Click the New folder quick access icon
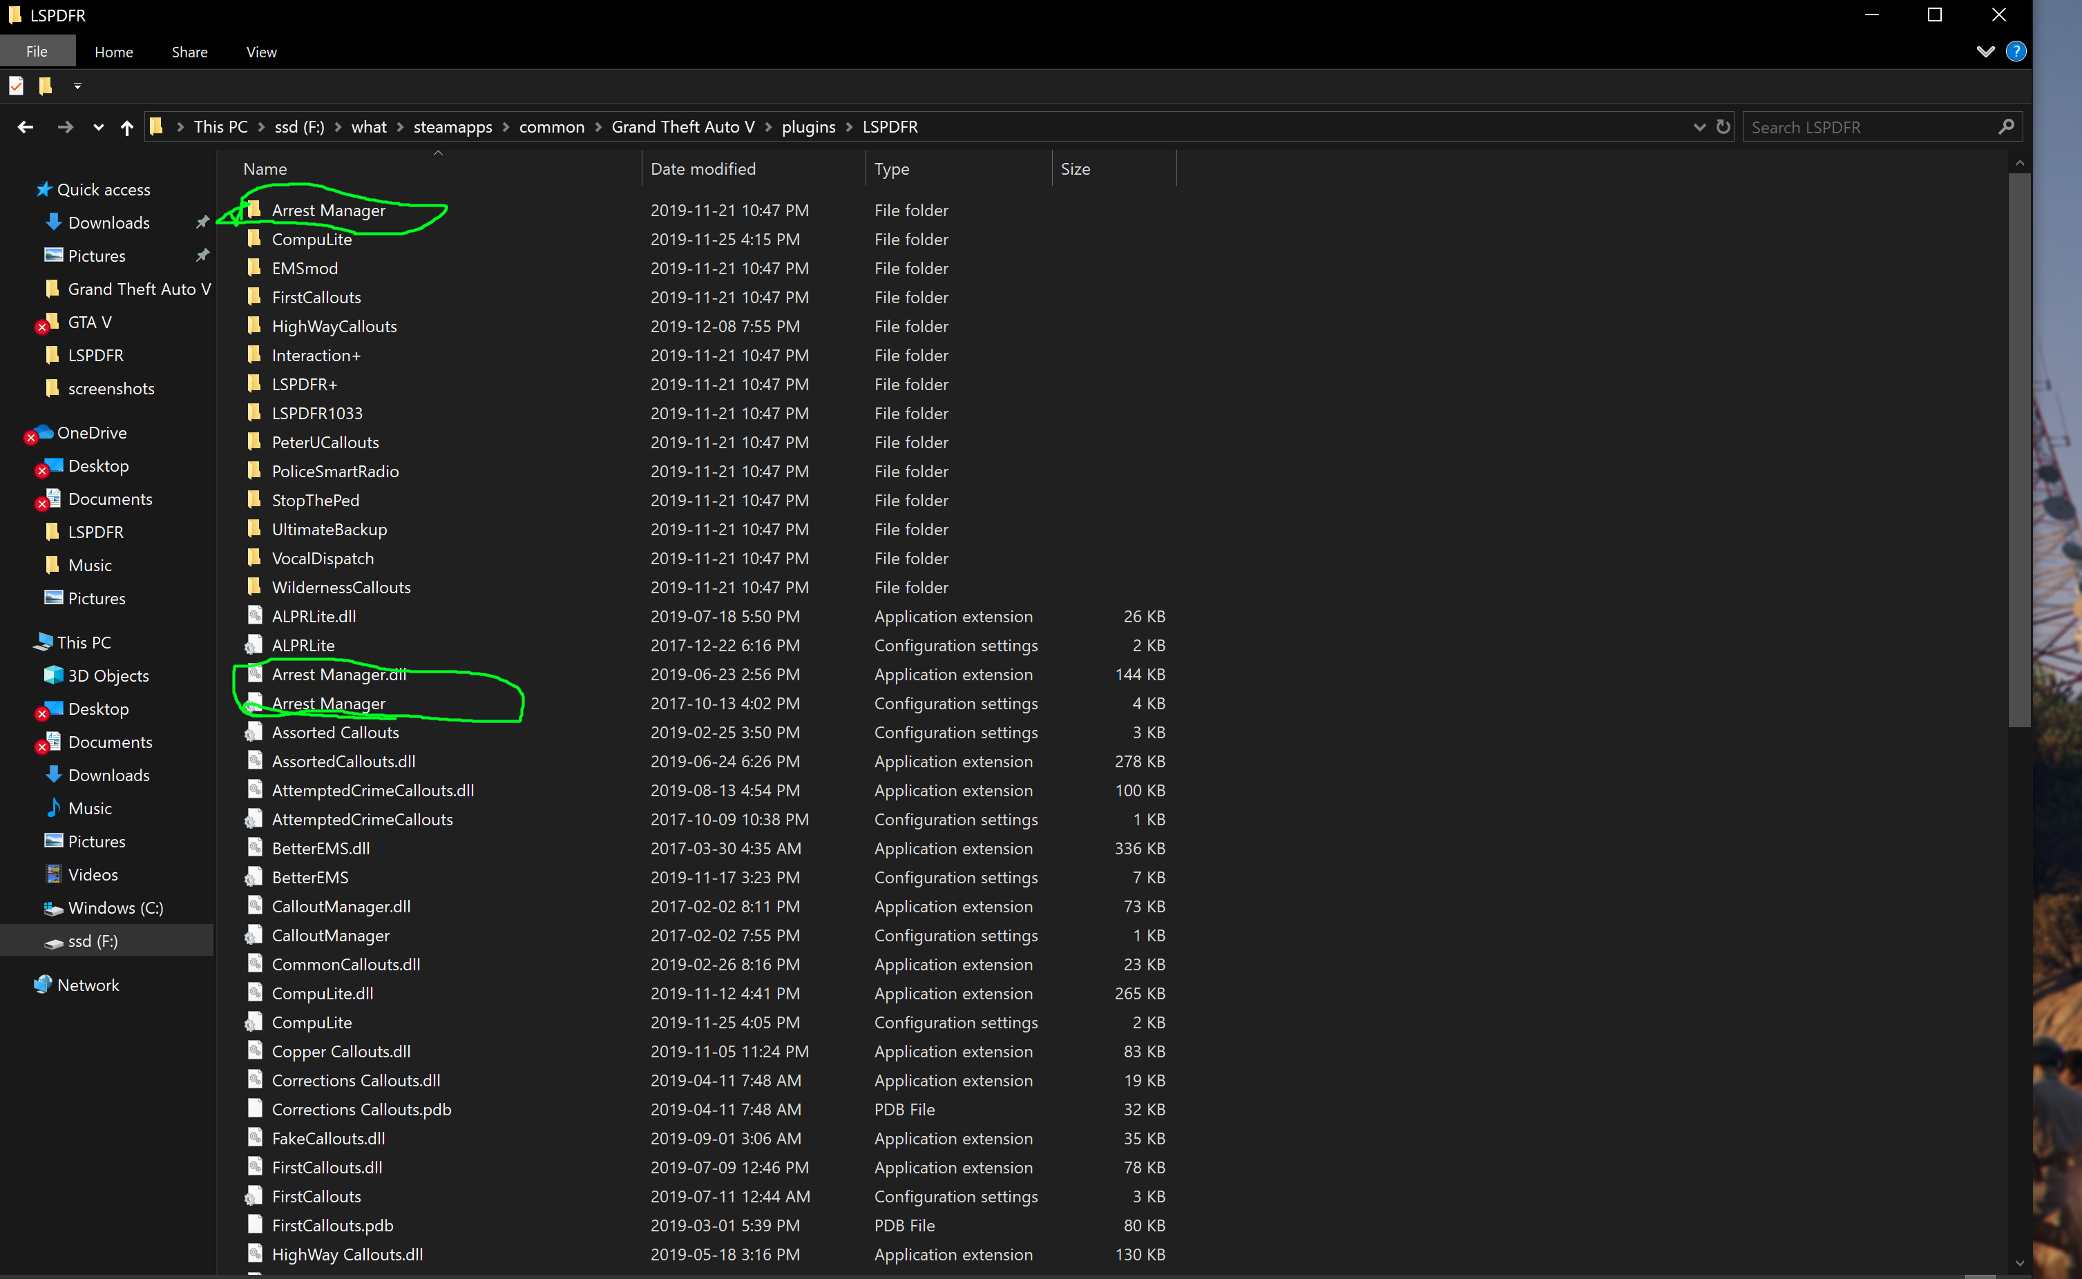This screenshot has width=2082, height=1279. coord(46,86)
